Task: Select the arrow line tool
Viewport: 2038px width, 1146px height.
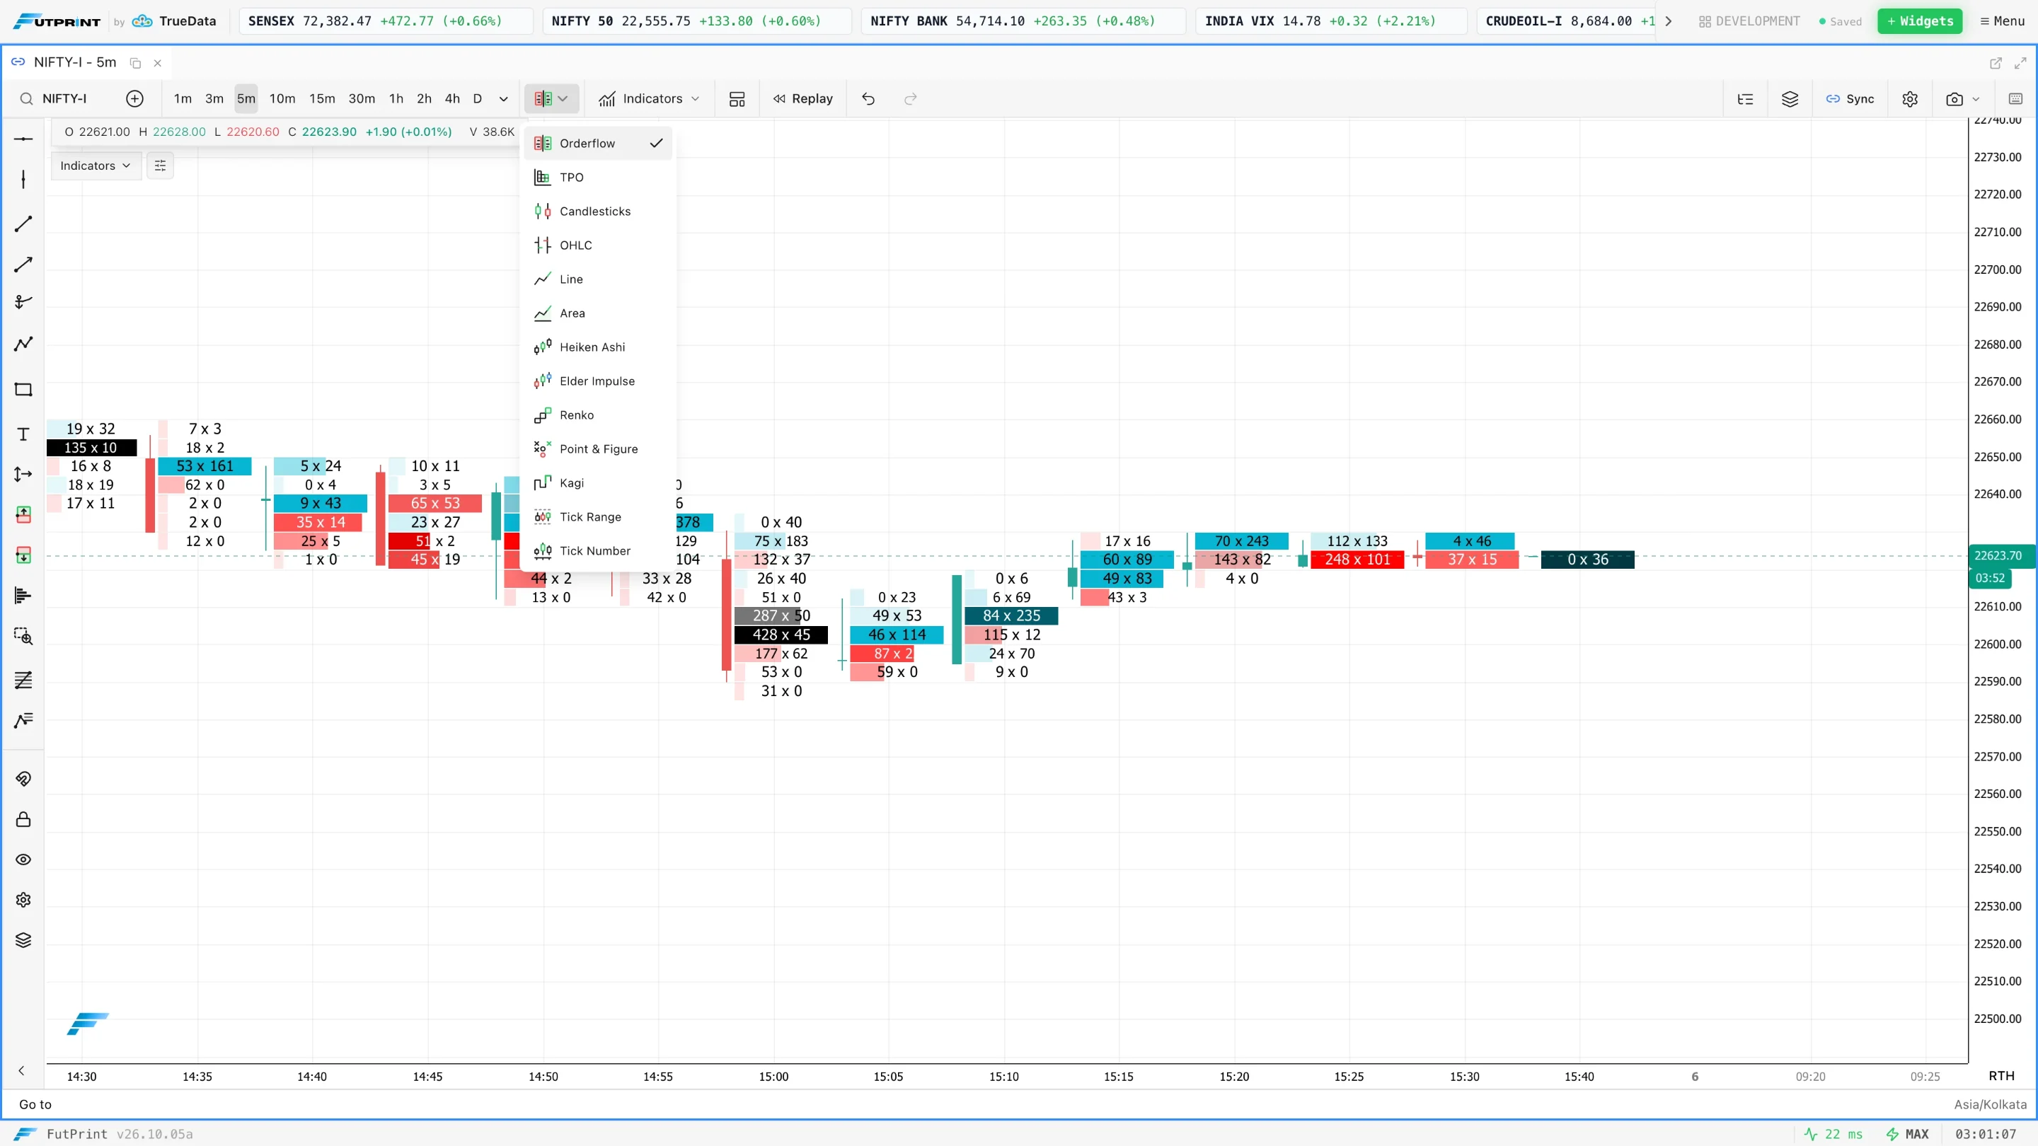Action: point(23,264)
